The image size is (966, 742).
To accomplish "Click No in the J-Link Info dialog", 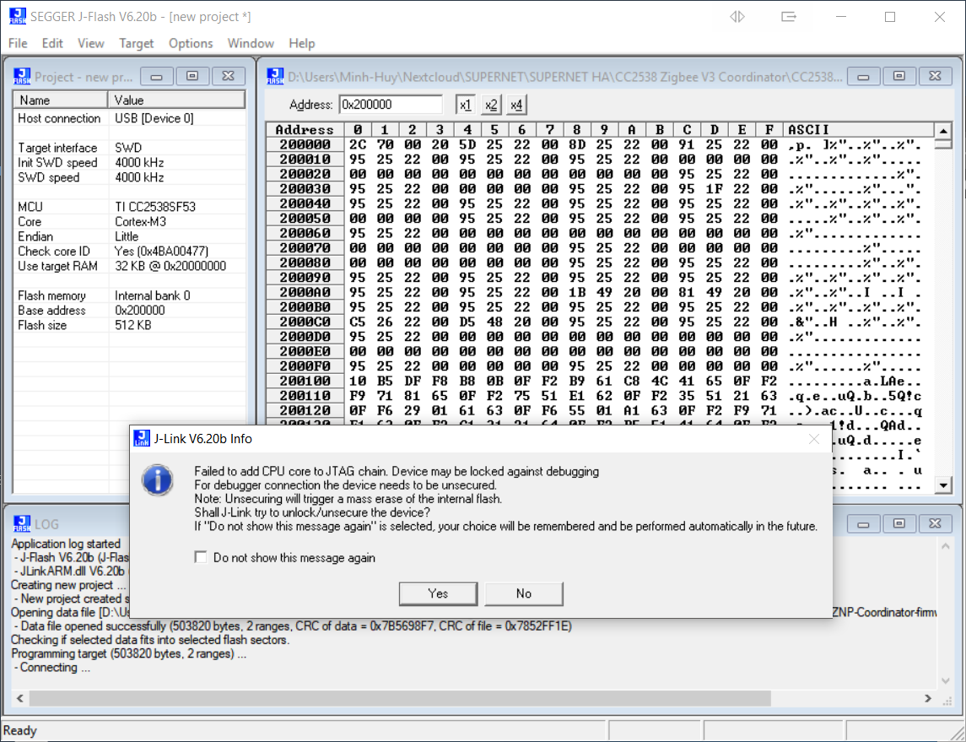I will [x=524, y=593].
